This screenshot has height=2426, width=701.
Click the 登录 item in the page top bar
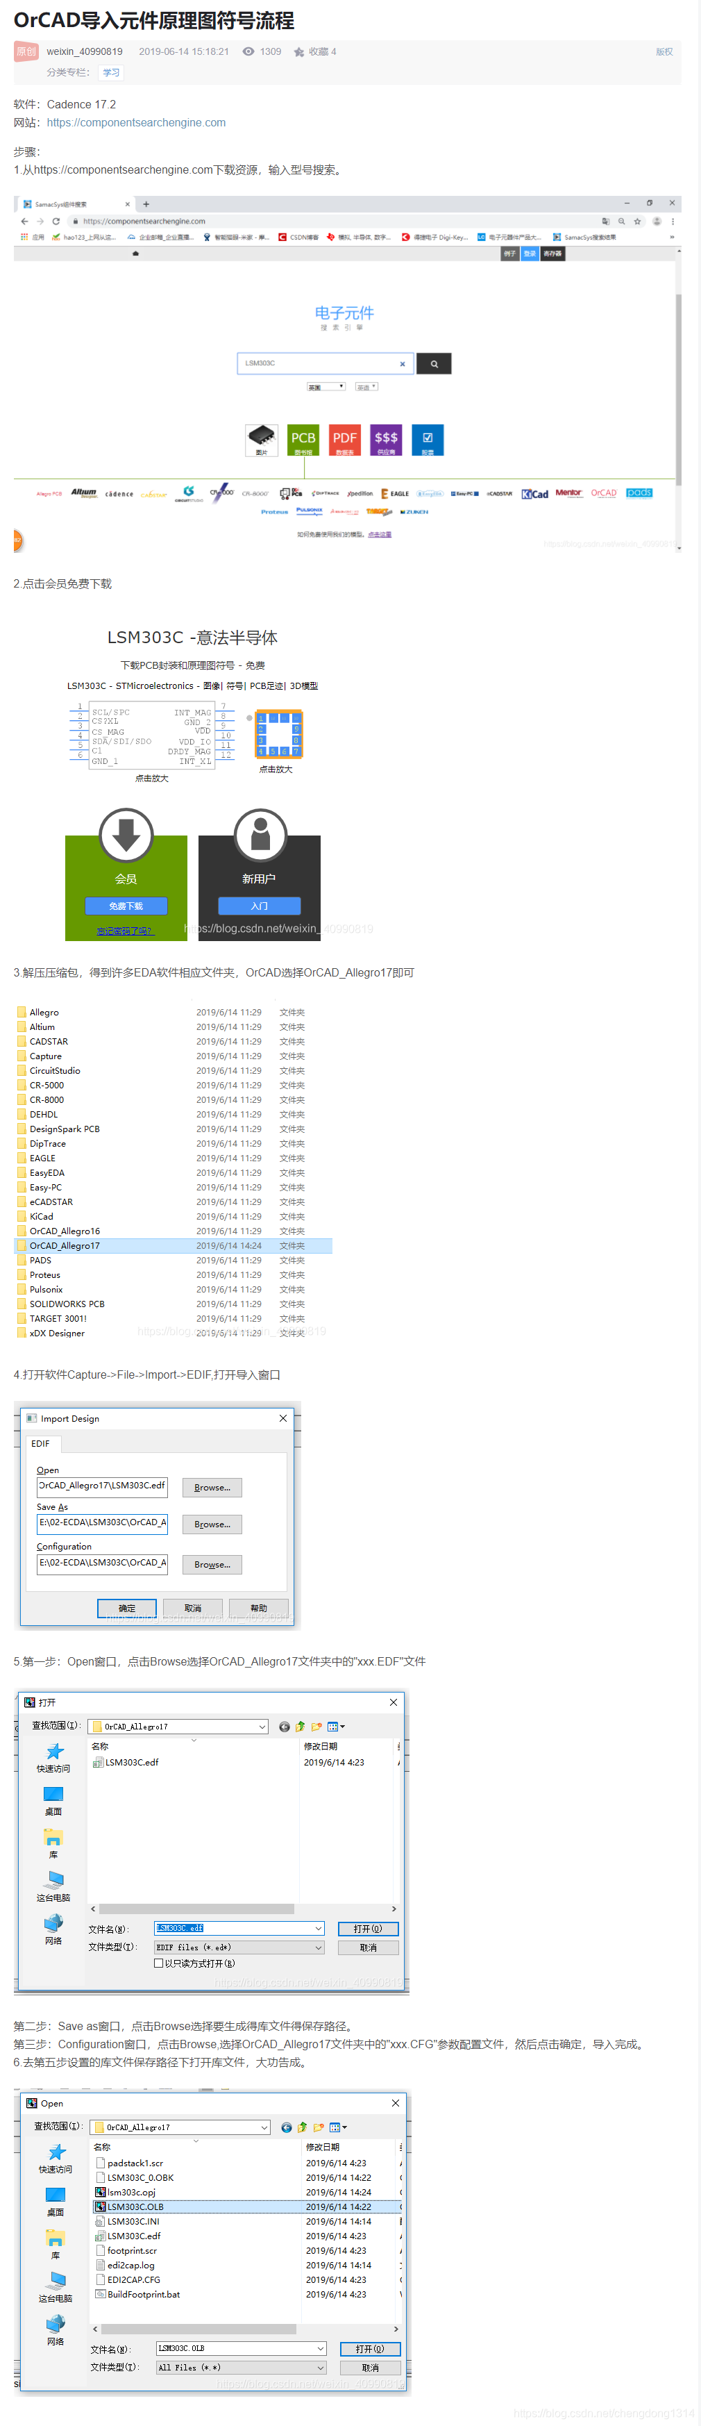tap(530, 254)
